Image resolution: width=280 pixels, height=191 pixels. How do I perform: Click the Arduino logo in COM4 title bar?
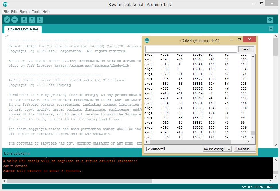pyautogui.click(x=147, y=40)
